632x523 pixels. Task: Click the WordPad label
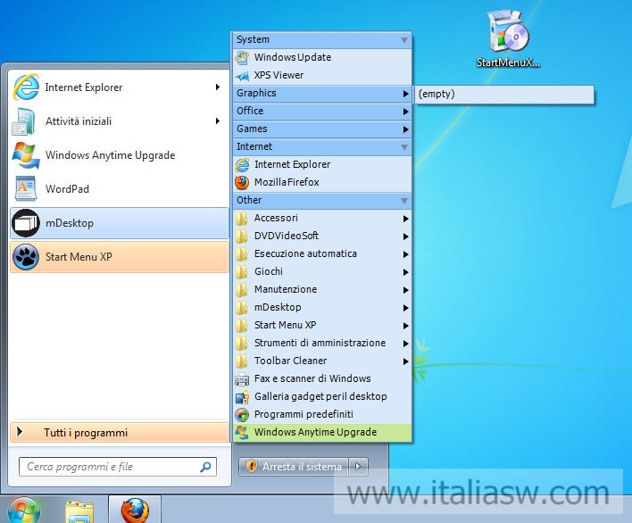click(67, 189)
